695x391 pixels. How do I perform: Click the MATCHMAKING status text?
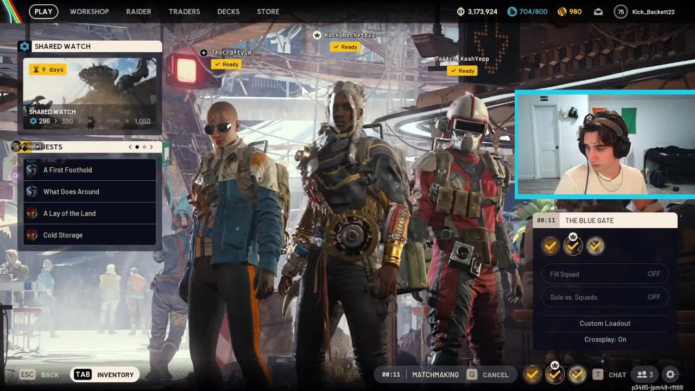pyautogui.click(x=435, y=375)
